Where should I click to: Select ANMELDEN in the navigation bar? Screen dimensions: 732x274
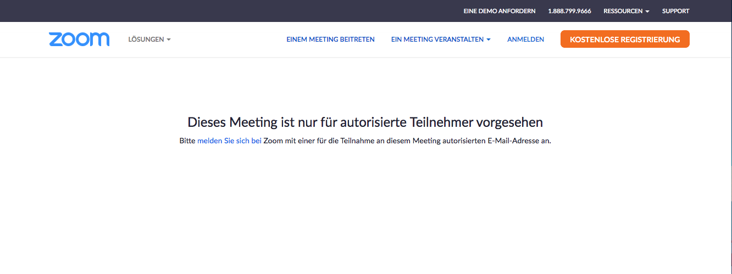[526, 40]
